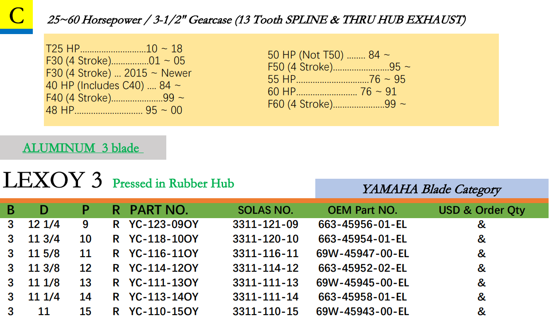Click the "50 HP (Not T50) ........ 84 ~" line
The width and height of the screenshot is (549, 319).
pos(329,55)
